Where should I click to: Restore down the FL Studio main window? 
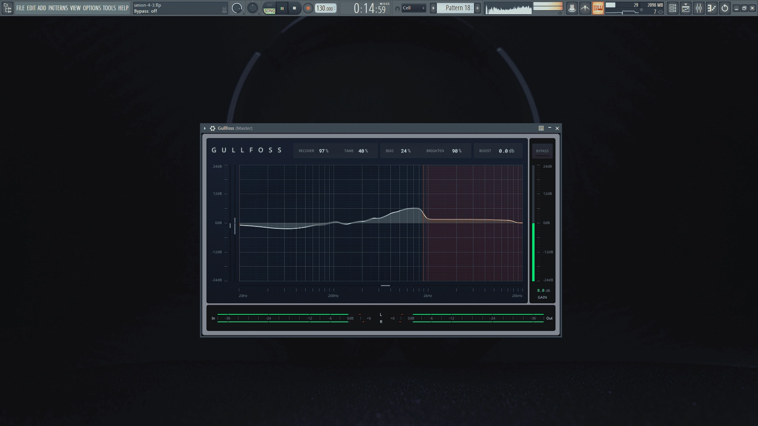pos(744,8)
